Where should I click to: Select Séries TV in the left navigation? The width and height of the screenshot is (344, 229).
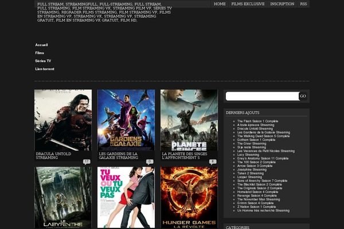click(43, 61)
